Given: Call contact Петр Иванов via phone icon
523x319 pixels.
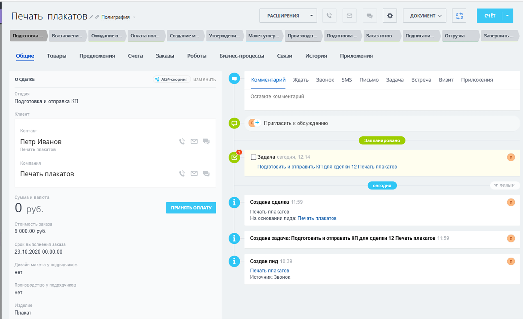Looking at the screenshot, I should point(182,141).
